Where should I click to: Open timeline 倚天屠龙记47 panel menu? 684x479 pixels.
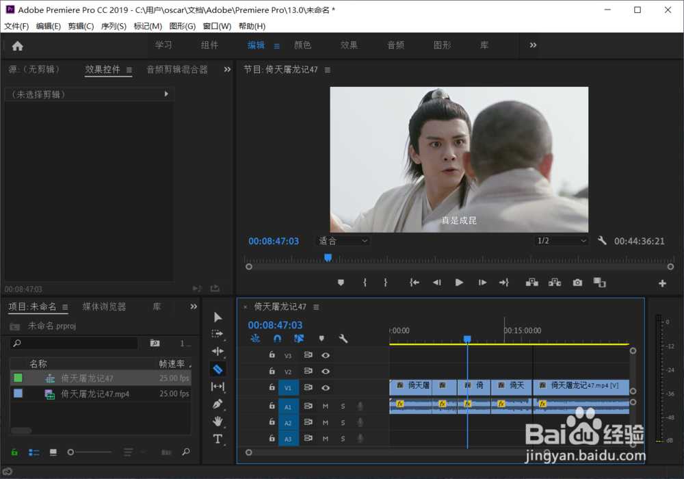coord(316,307)
